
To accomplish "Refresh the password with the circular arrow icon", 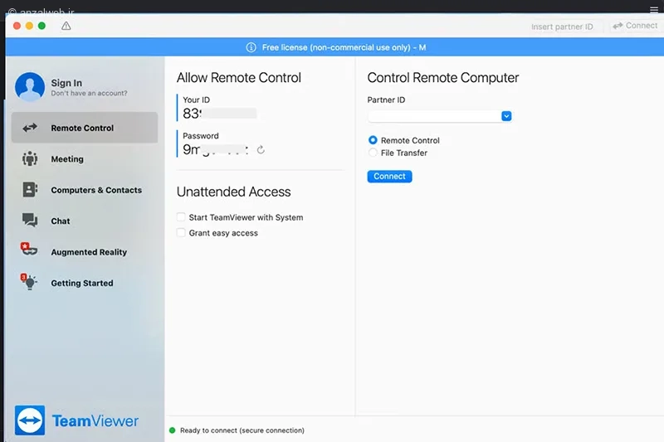I will [261, 149].
